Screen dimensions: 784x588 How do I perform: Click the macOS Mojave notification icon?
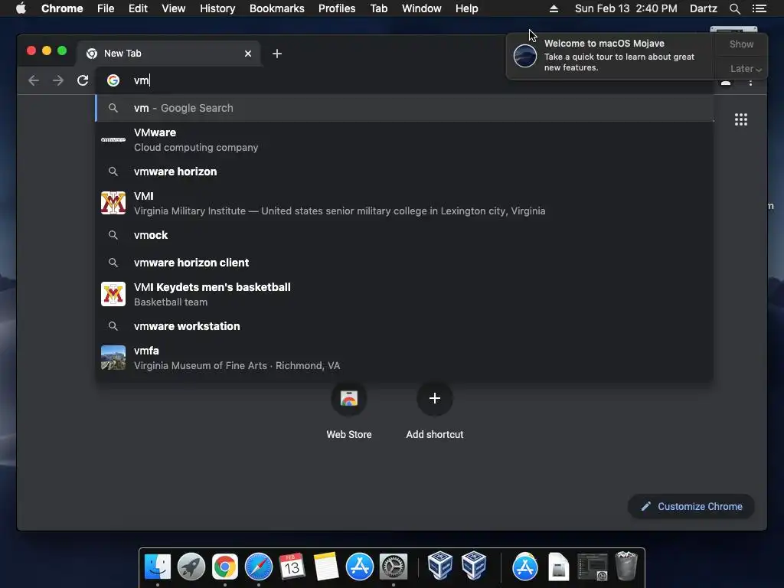525,55
